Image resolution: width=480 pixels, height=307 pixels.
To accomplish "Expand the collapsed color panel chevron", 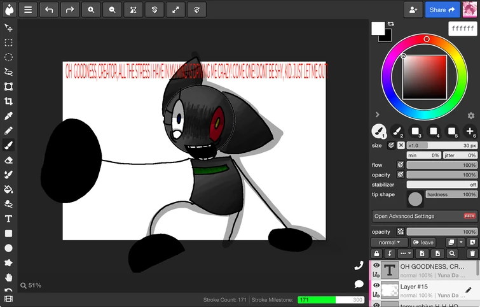I will [377, 115].
